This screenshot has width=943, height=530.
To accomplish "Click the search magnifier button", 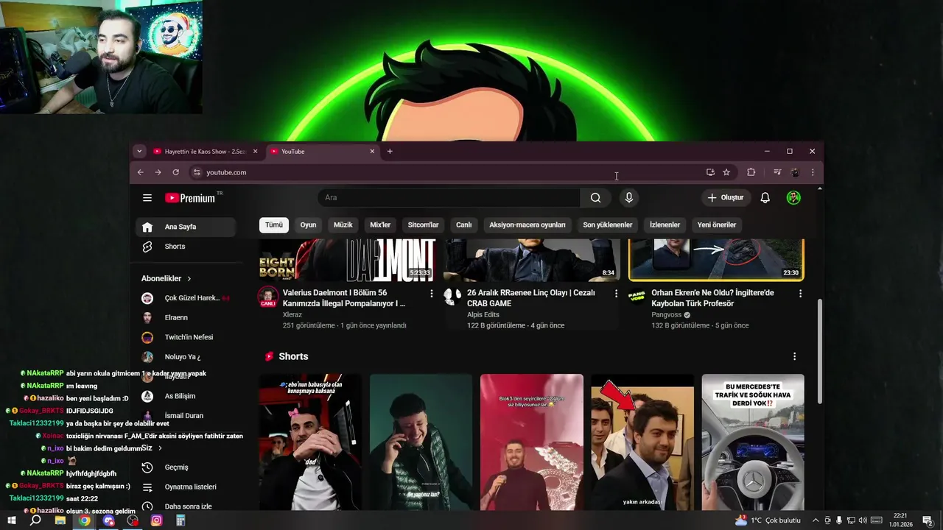I will (595, 197).
